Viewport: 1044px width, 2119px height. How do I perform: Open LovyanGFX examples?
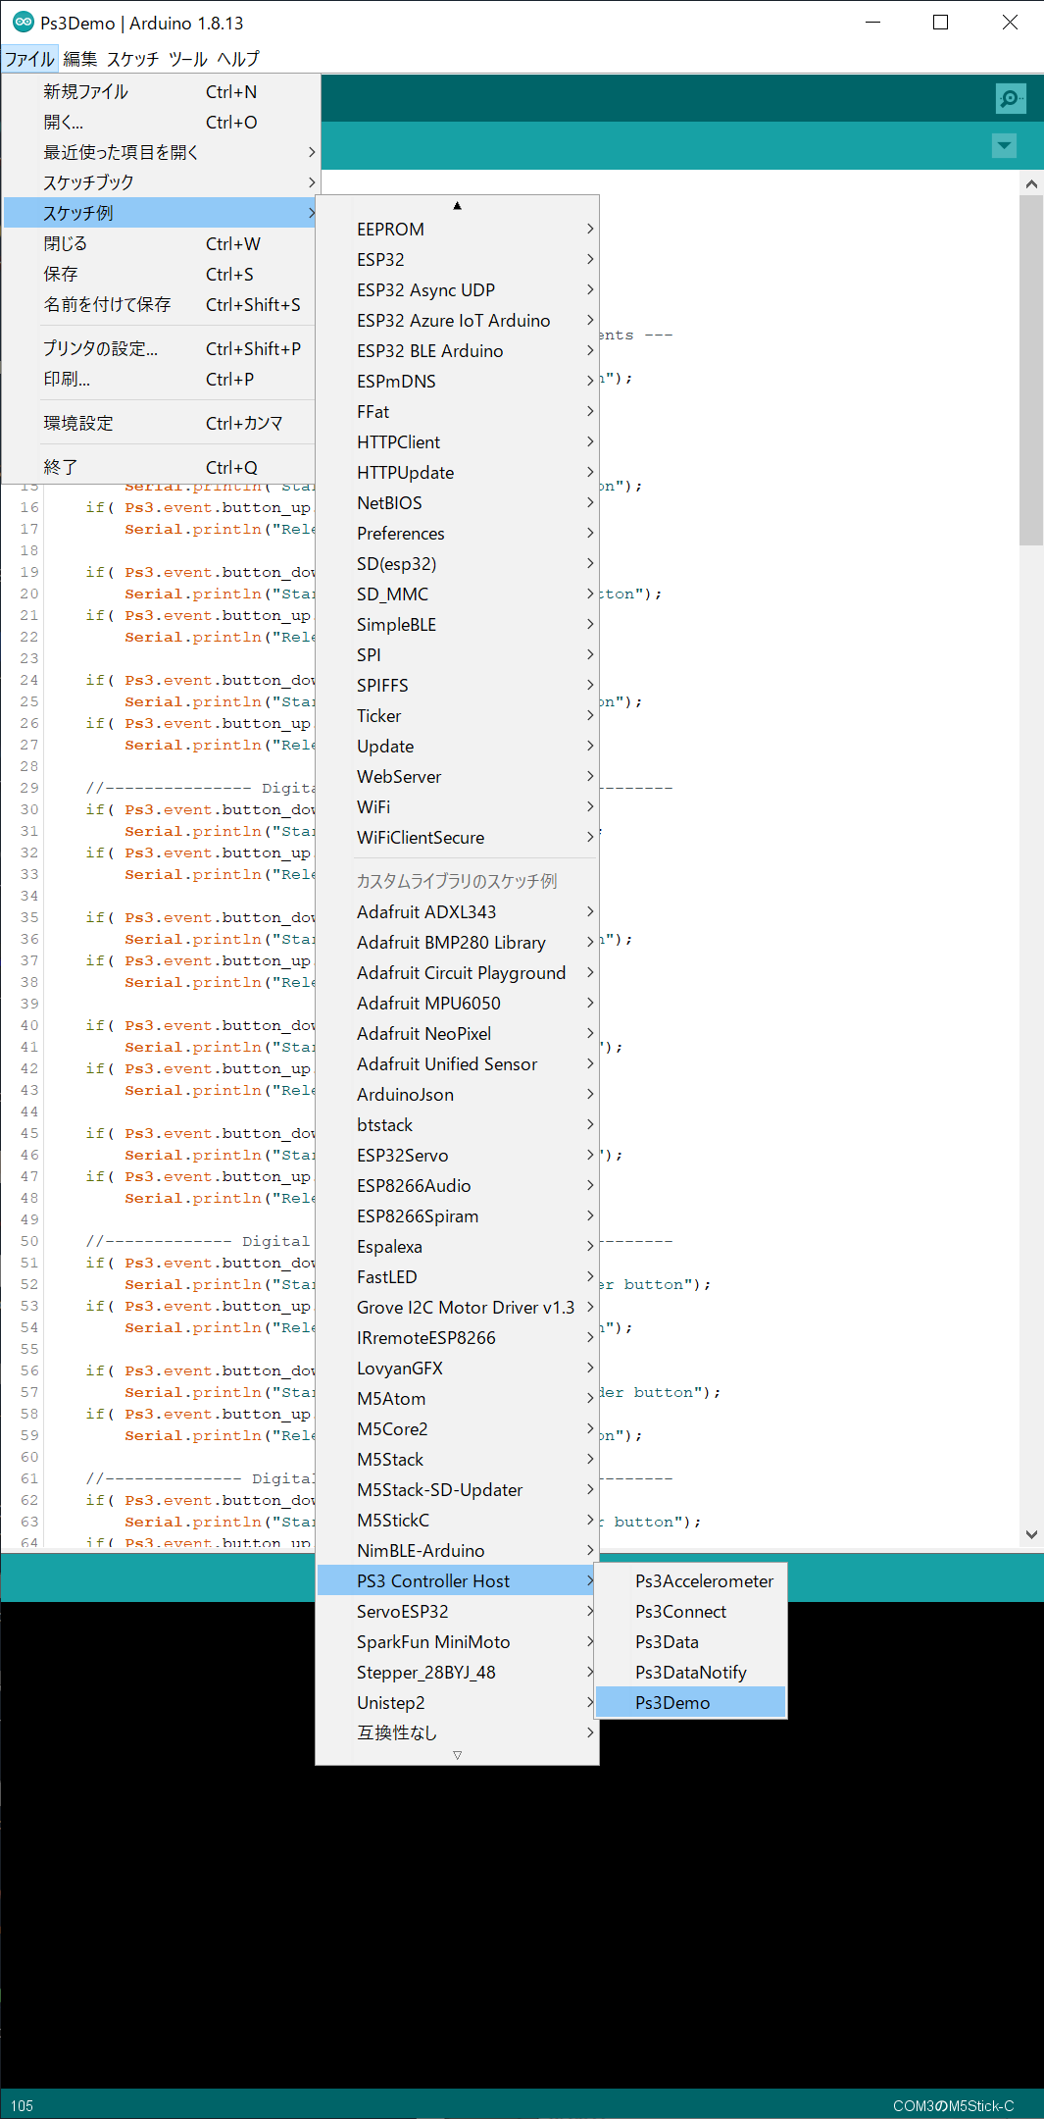click(x=457, y=1368)
